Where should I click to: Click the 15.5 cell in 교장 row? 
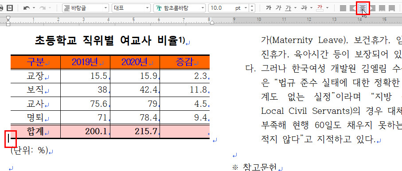click(x=86, y=76)
